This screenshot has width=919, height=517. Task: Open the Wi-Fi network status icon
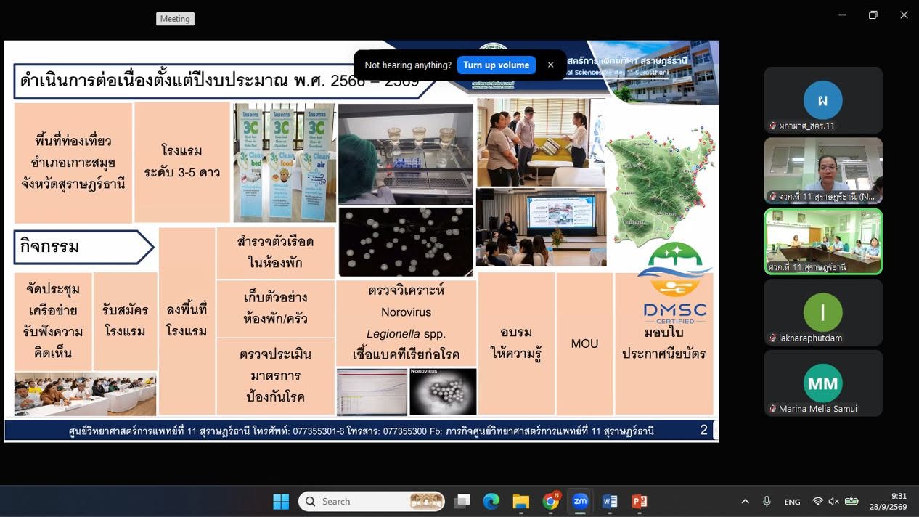tap(818, 501)
